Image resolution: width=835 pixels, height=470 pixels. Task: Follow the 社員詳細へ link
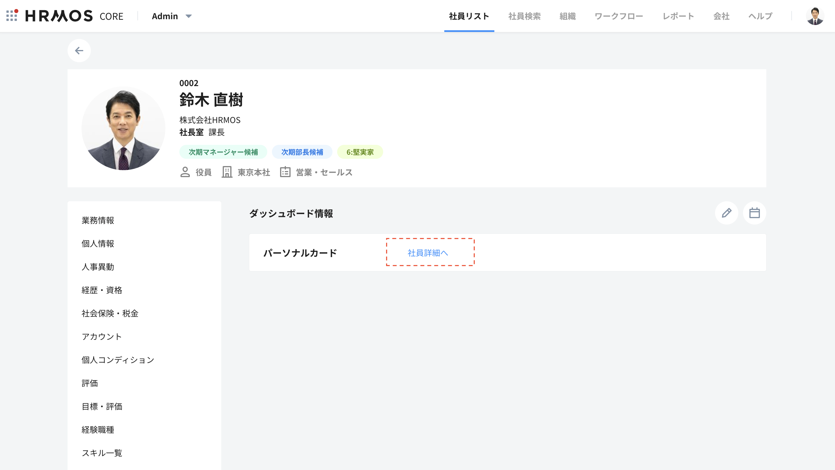point(427,253)
